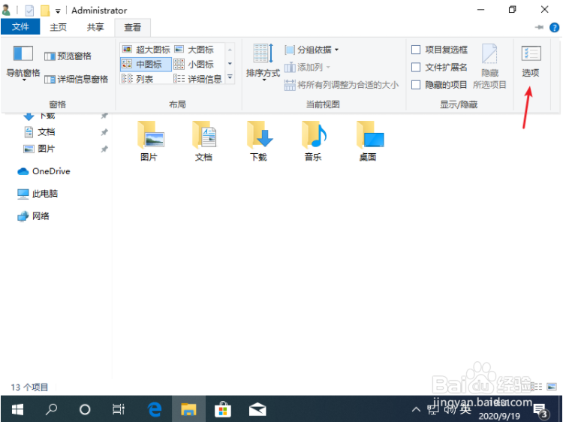Click 隐藏所选项目 hide selected items

[489, 66]
